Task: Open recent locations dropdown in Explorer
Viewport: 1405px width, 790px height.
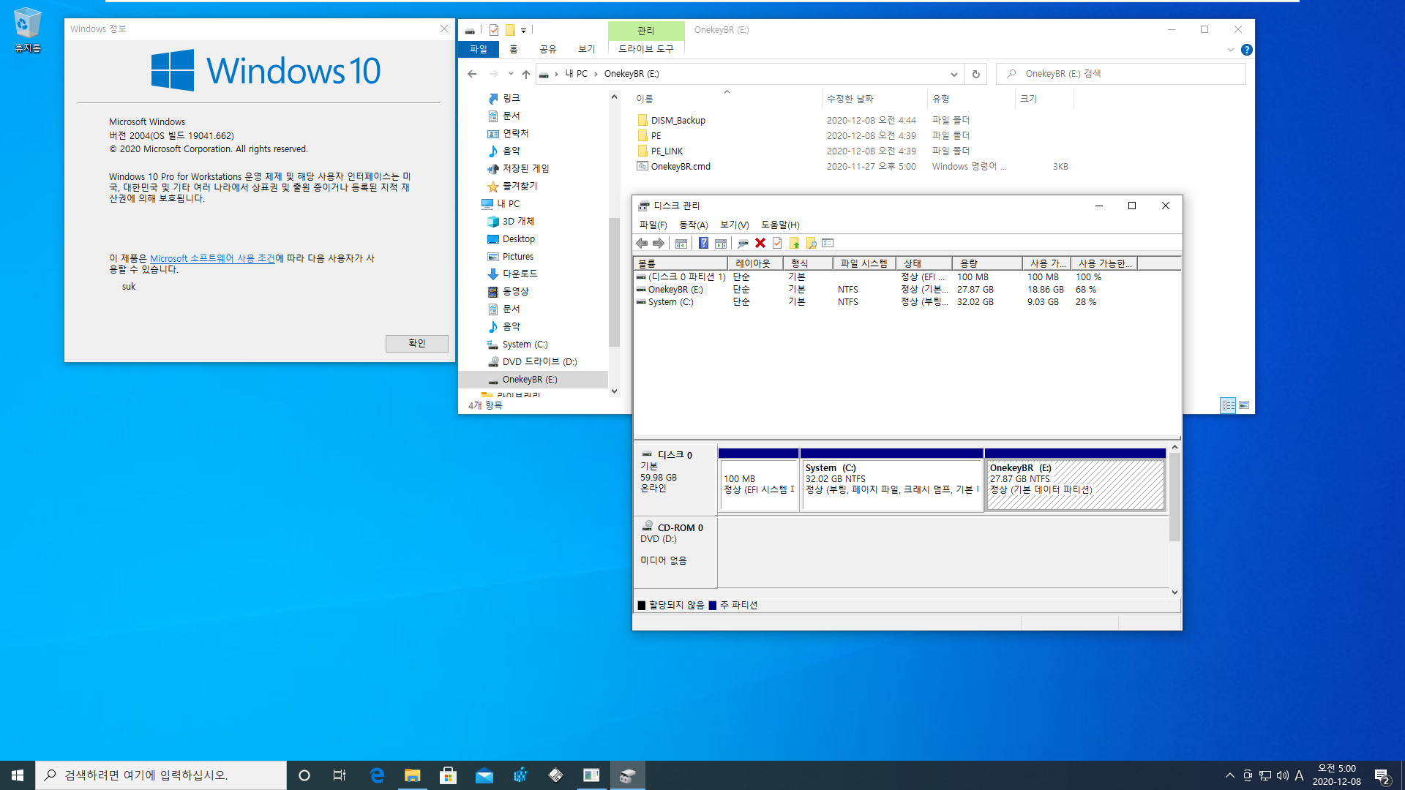Action: [x=511, y=74]
